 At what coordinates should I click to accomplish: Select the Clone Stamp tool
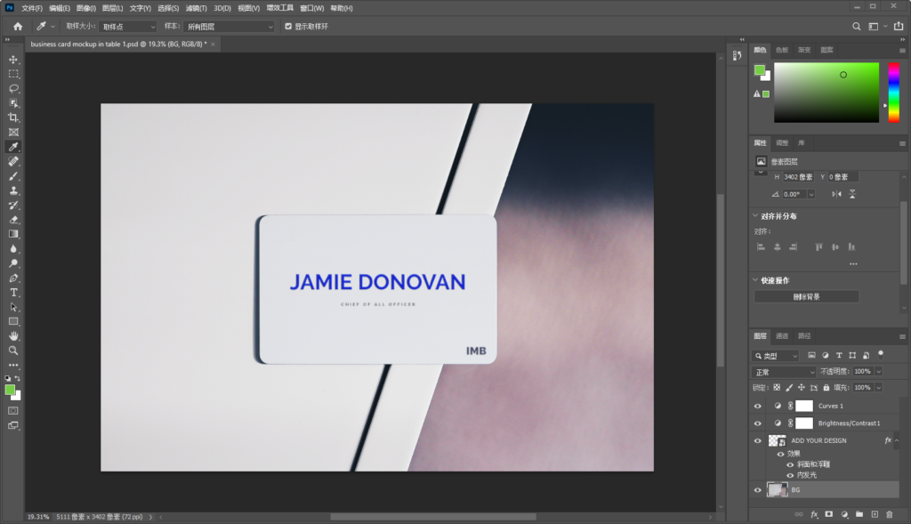13,190
